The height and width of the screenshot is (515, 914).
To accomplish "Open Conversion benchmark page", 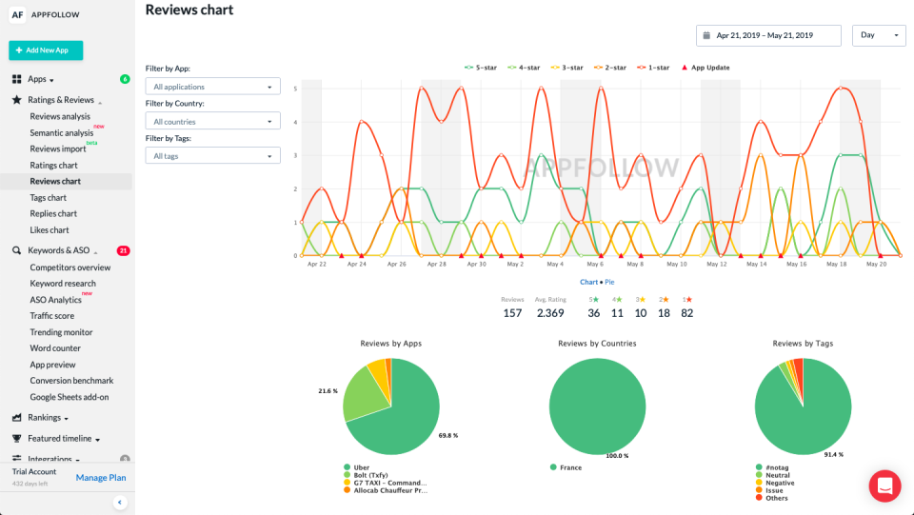I will point(71,381).
